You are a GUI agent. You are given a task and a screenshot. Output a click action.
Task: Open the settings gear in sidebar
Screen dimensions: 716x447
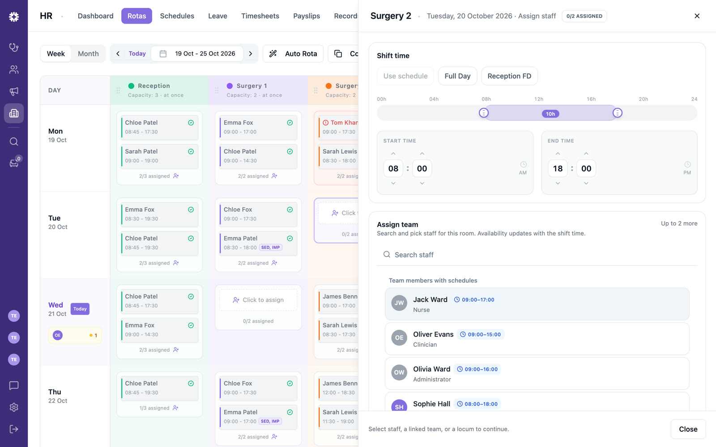(14, 407)
